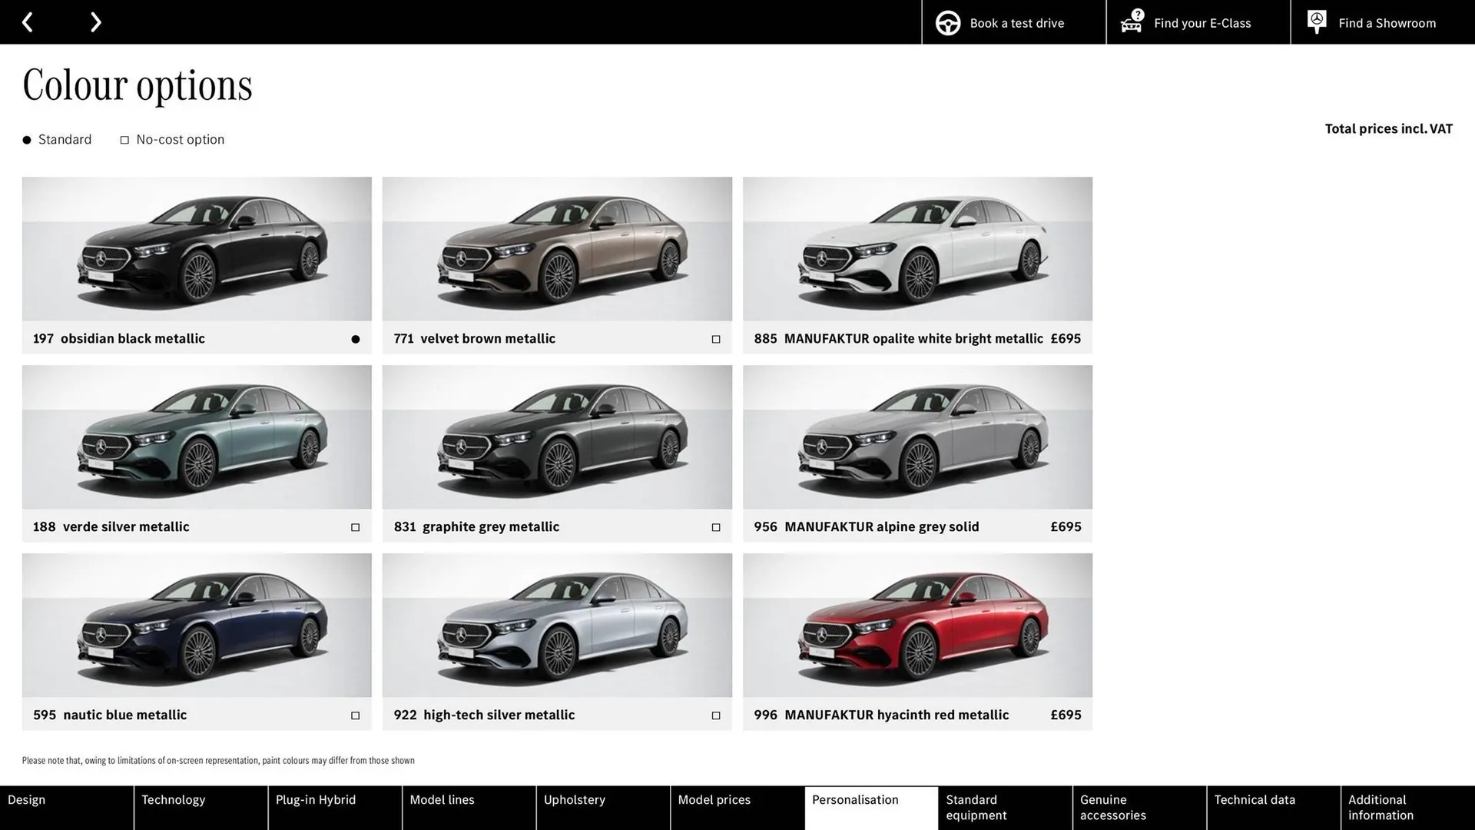Click the filled circle marking the Standard legend
The image size is (1475, 830).
(25, 139)
